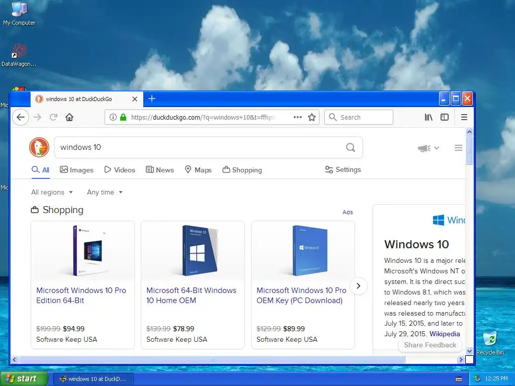The height and width of the screenshot is (386, 515).
Task: Show sidebars with the sidebar icon
Action: (x=445, y=117)
